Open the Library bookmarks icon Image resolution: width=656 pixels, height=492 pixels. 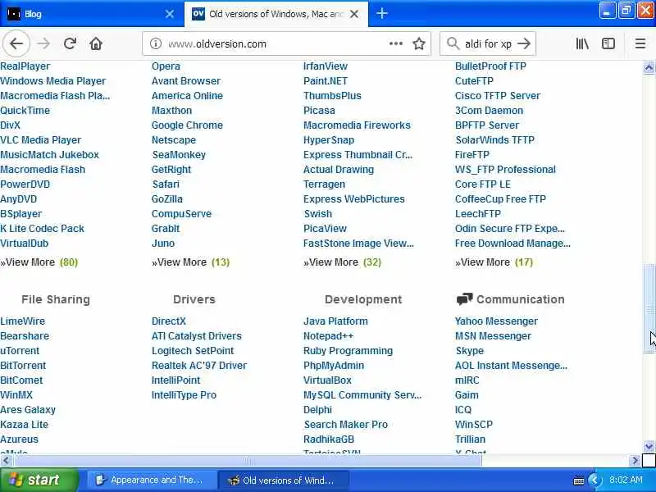(x=582, y=43)
